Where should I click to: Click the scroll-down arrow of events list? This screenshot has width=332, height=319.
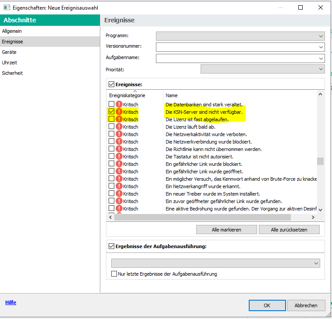(x=320, y=210)
